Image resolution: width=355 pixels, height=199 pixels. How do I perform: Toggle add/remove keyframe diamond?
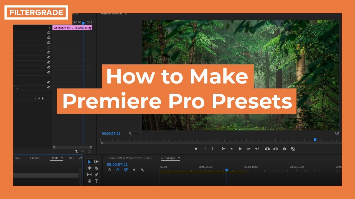pos(39,98)
